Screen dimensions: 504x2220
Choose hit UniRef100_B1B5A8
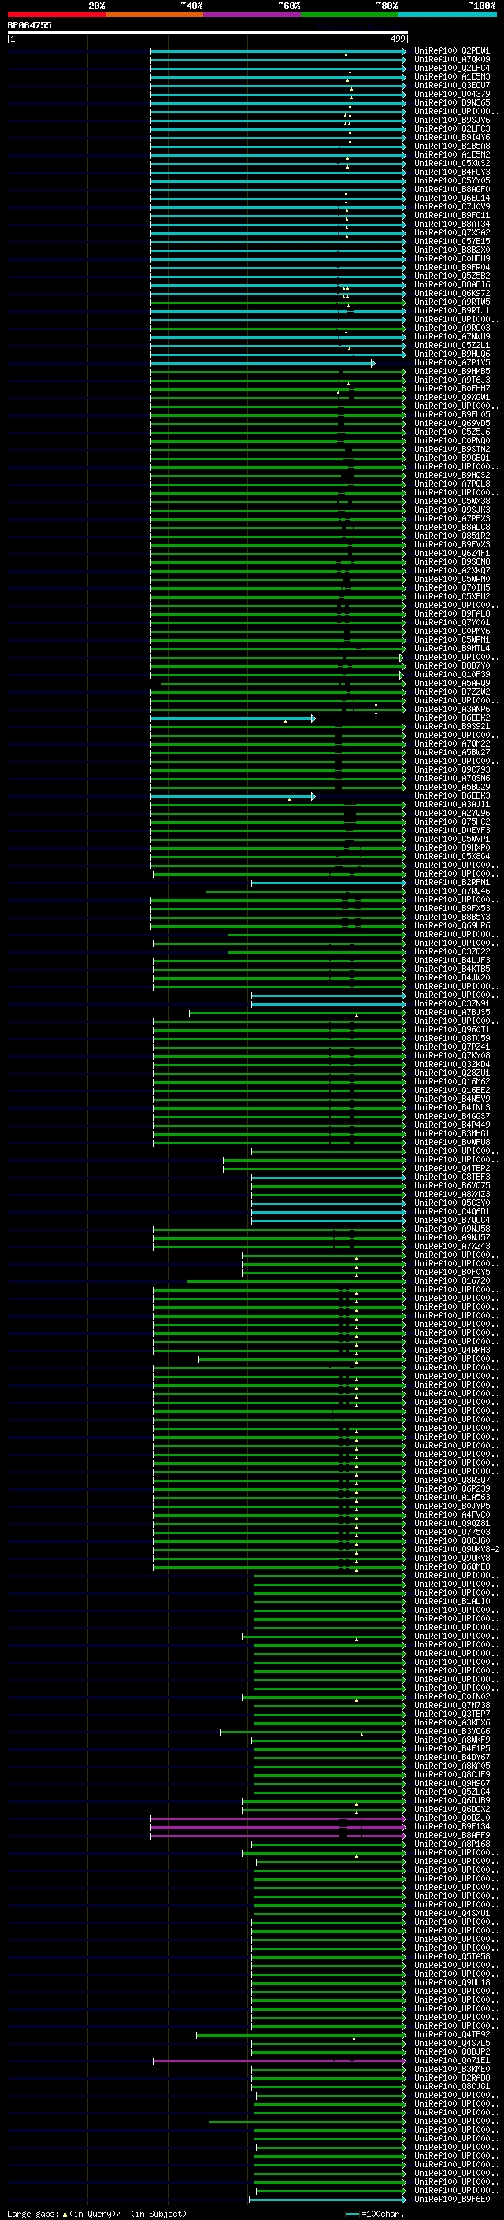coord(451,146)
